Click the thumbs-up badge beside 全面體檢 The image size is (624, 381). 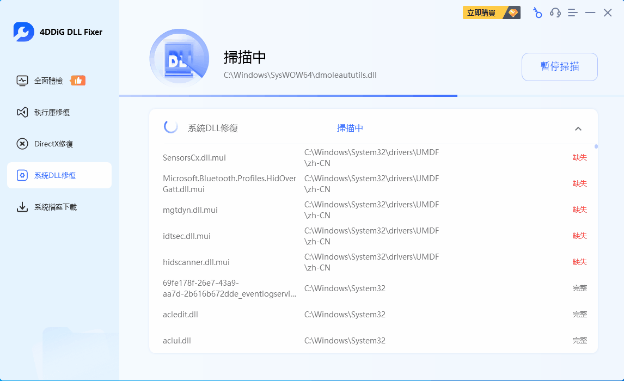click(x=78, y=81)
